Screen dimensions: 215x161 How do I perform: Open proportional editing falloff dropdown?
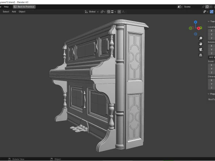[124, 12]
